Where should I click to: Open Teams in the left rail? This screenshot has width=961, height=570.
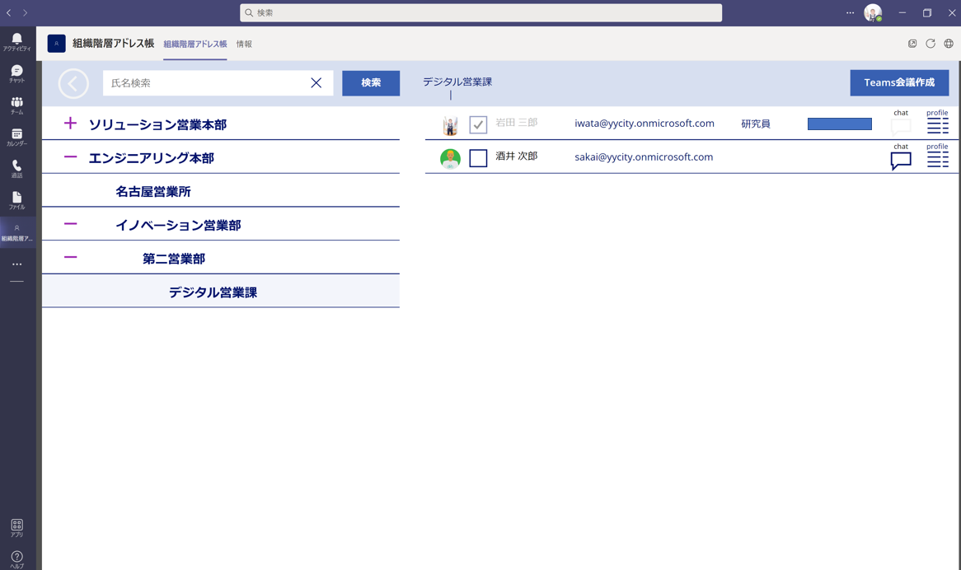coord(16,105)
